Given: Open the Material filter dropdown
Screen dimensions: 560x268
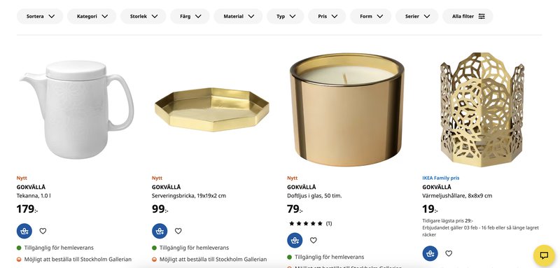Looking at the screenshot, I should [238, 16].
